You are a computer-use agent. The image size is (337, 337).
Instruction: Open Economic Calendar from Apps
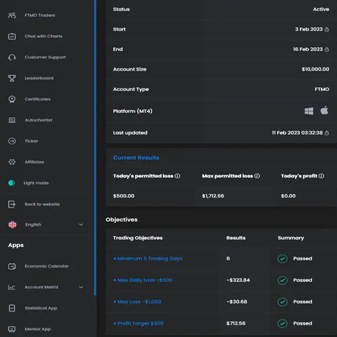tap(46, 266)
